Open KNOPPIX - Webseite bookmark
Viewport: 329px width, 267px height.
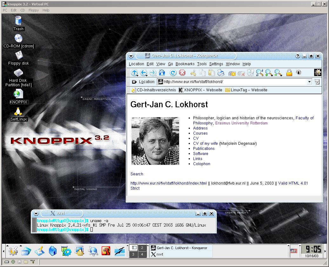200,90
